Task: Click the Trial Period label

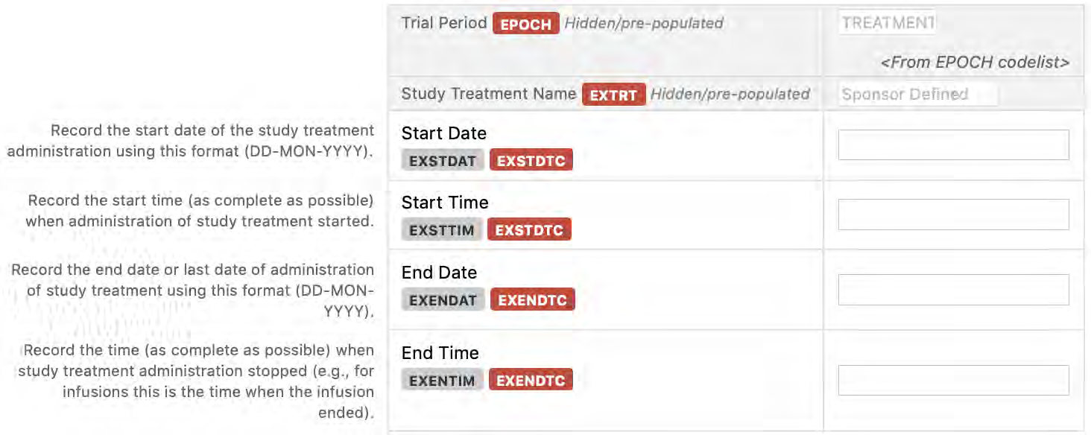Action: [444, 23]
